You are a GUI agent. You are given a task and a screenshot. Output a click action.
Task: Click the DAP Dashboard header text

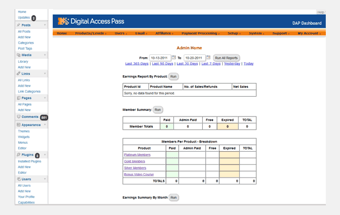(307, 23)
